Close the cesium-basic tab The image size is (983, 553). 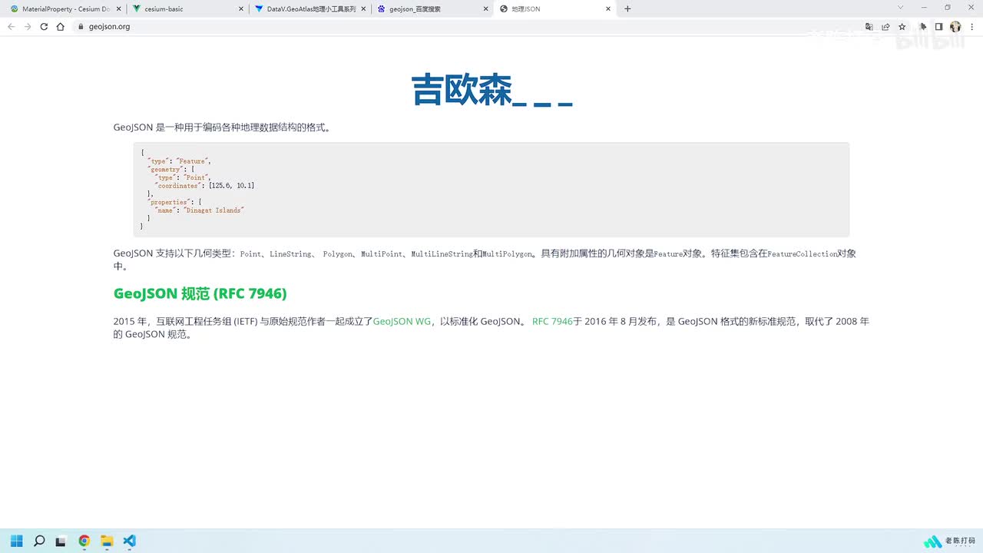240,8
